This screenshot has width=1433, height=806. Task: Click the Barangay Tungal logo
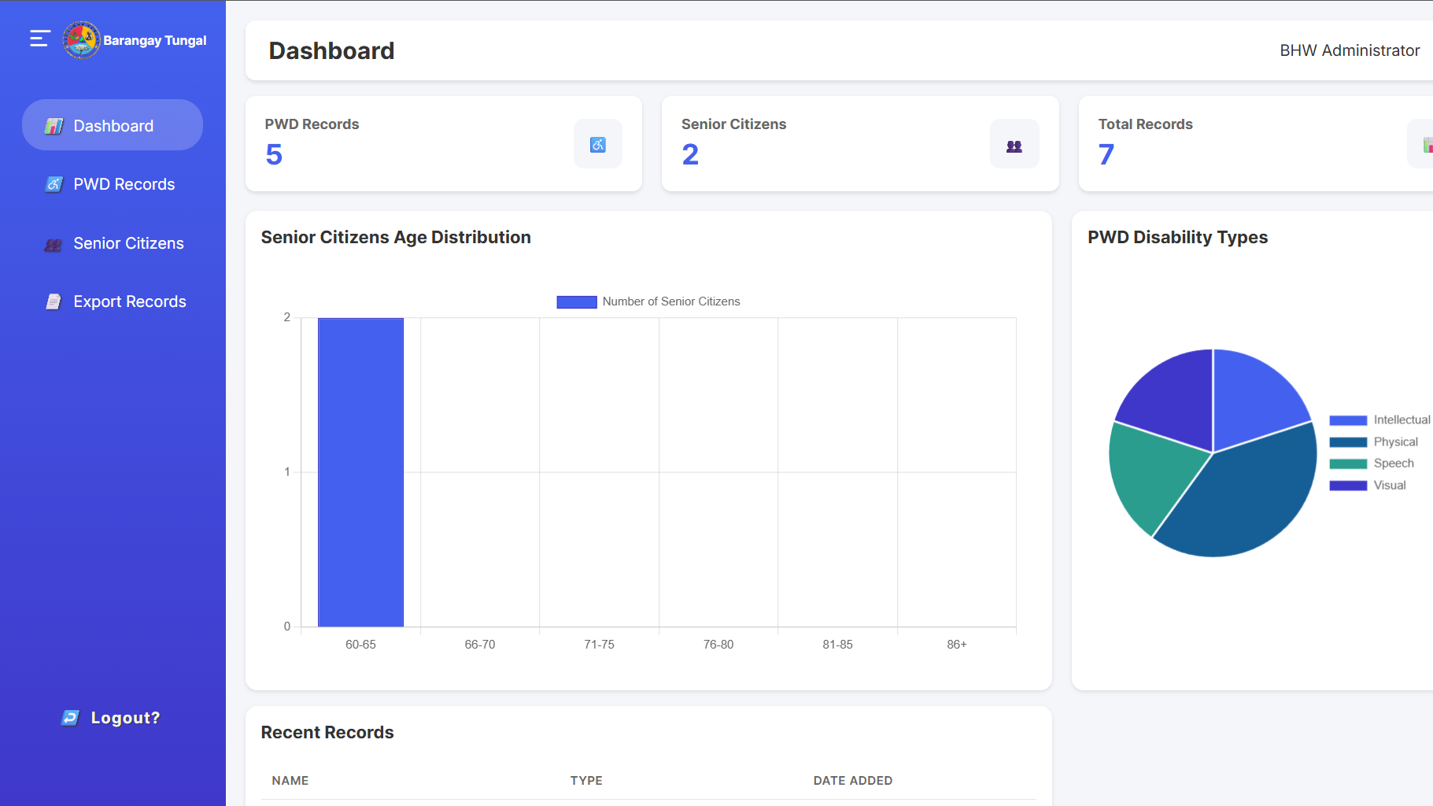(x=81, y=39)
